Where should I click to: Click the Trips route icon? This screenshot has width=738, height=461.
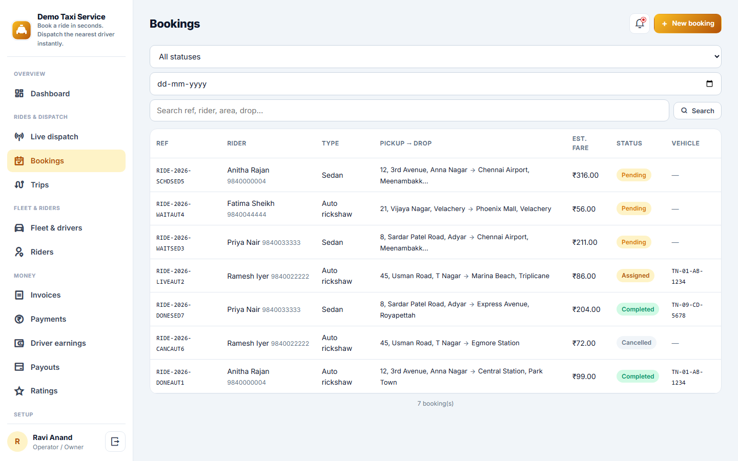(19, 184)
